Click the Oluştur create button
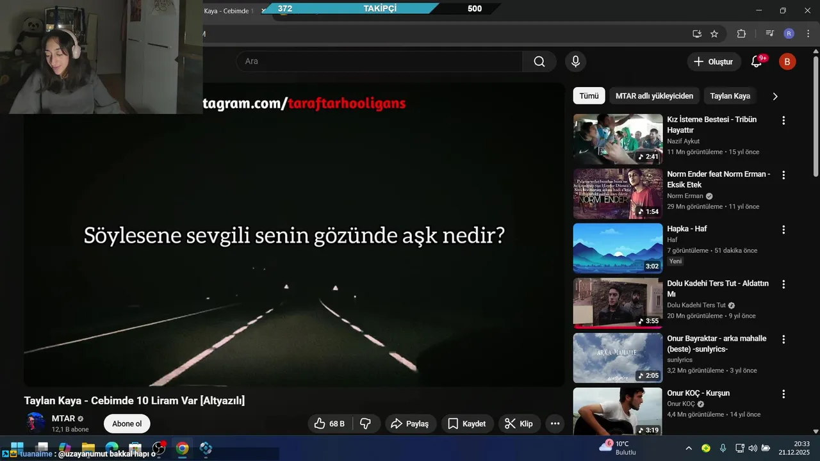This screenshot has height=461, width=820. 714,61
